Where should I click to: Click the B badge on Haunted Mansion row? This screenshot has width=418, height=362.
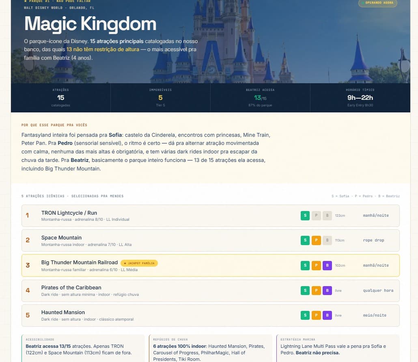(327, 315)
